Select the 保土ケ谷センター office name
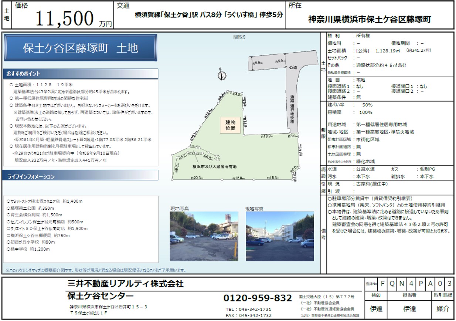This screenshot has width=456, height=321. tap(101, 296)
